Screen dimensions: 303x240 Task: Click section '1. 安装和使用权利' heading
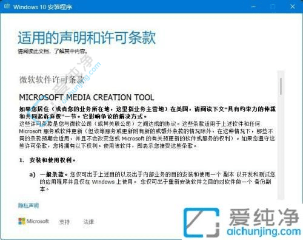click(47, 160)
